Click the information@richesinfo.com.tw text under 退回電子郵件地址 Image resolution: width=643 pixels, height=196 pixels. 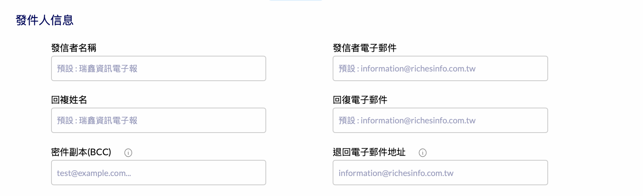[396, 173]
